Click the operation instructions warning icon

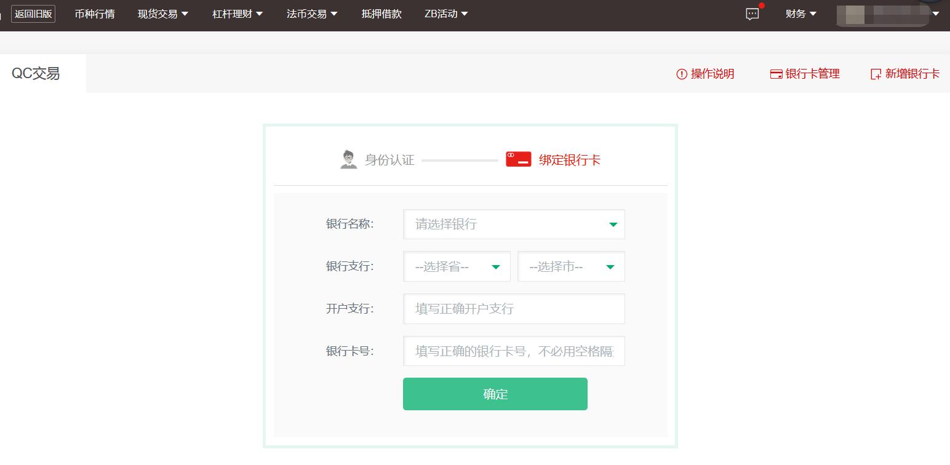coord(681,74)
